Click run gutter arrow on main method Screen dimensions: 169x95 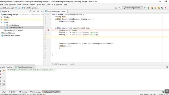coord(48,28)
